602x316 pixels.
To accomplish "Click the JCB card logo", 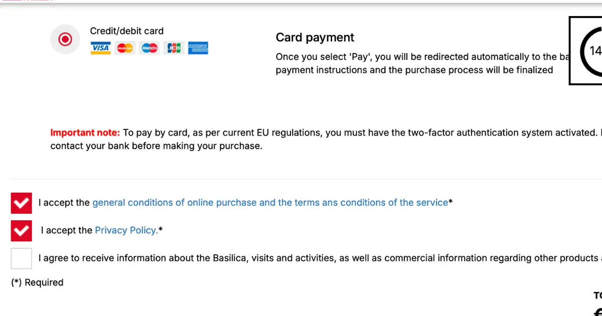I will [x=174, y=48].
